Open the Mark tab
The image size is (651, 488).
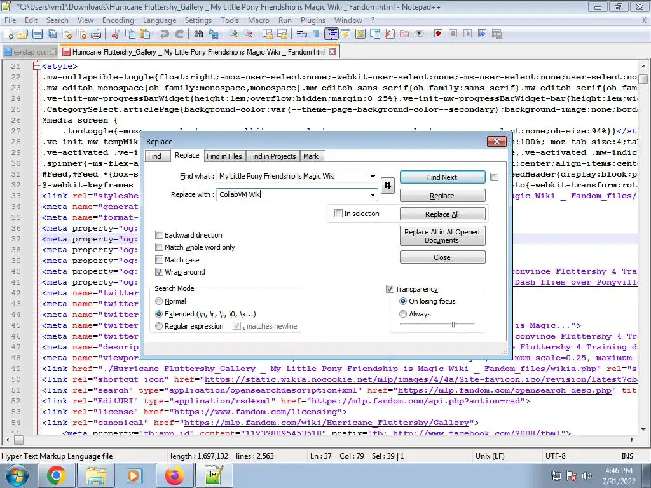[310, 156]
